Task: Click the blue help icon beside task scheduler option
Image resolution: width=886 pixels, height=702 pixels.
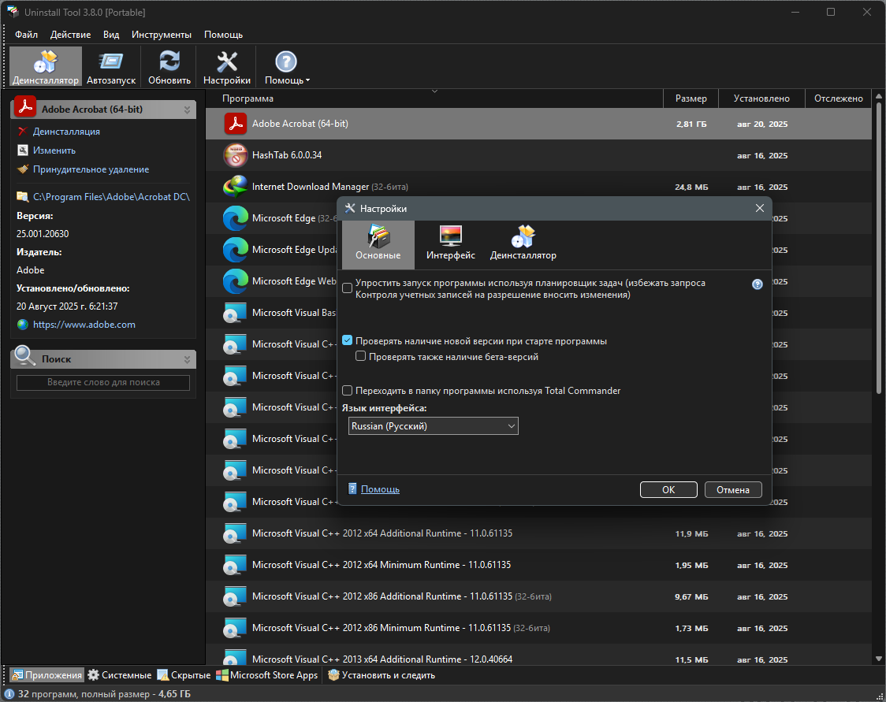Action: pos(758,284)
